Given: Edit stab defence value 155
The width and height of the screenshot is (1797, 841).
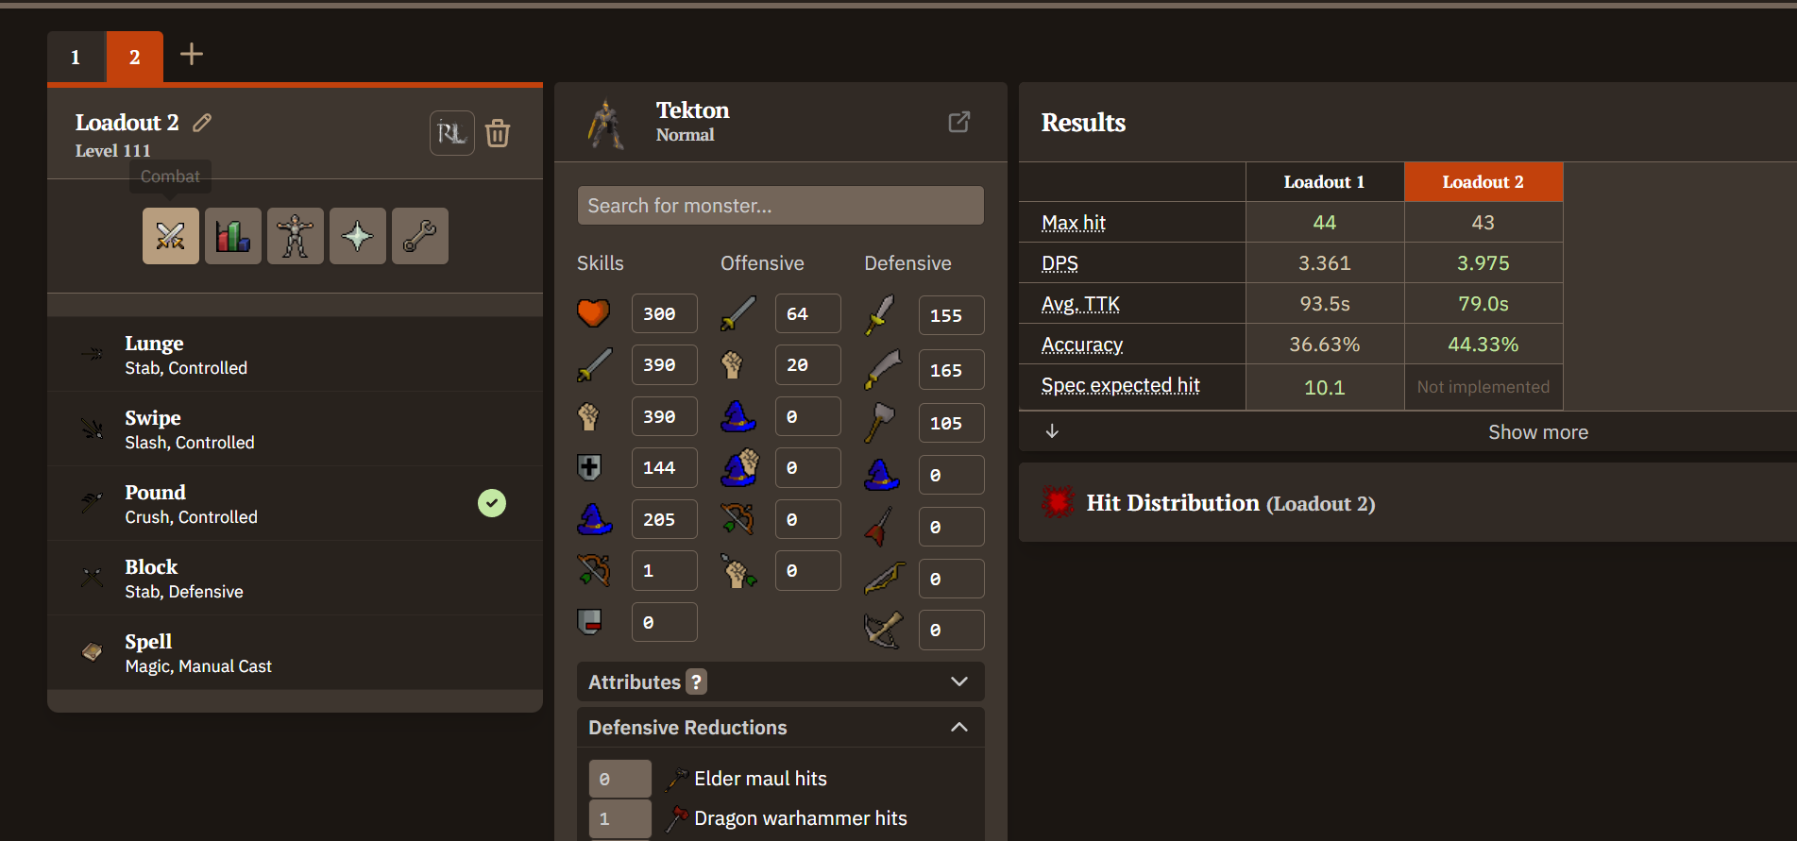Looking at the screenshot, I should pyautogui.click(x=952, y=315).
